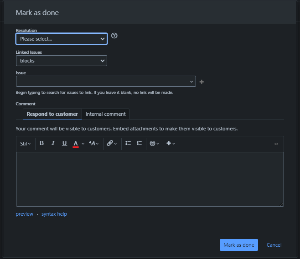Apply the red text color A button
This screenshot has height=259, width=300.
point(76,144)
